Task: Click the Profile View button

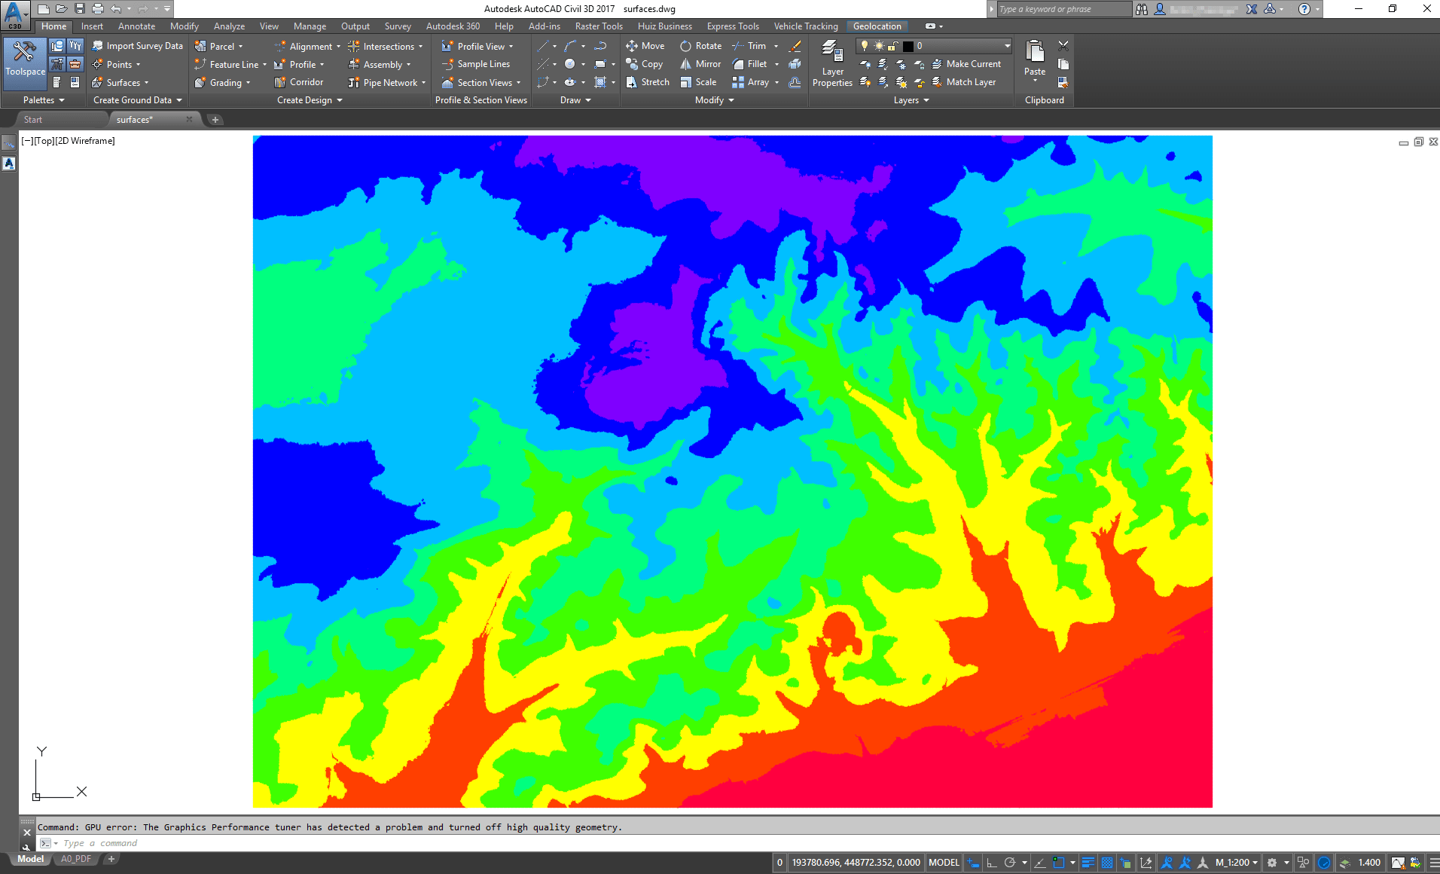Action: click(x=476, y=46)
